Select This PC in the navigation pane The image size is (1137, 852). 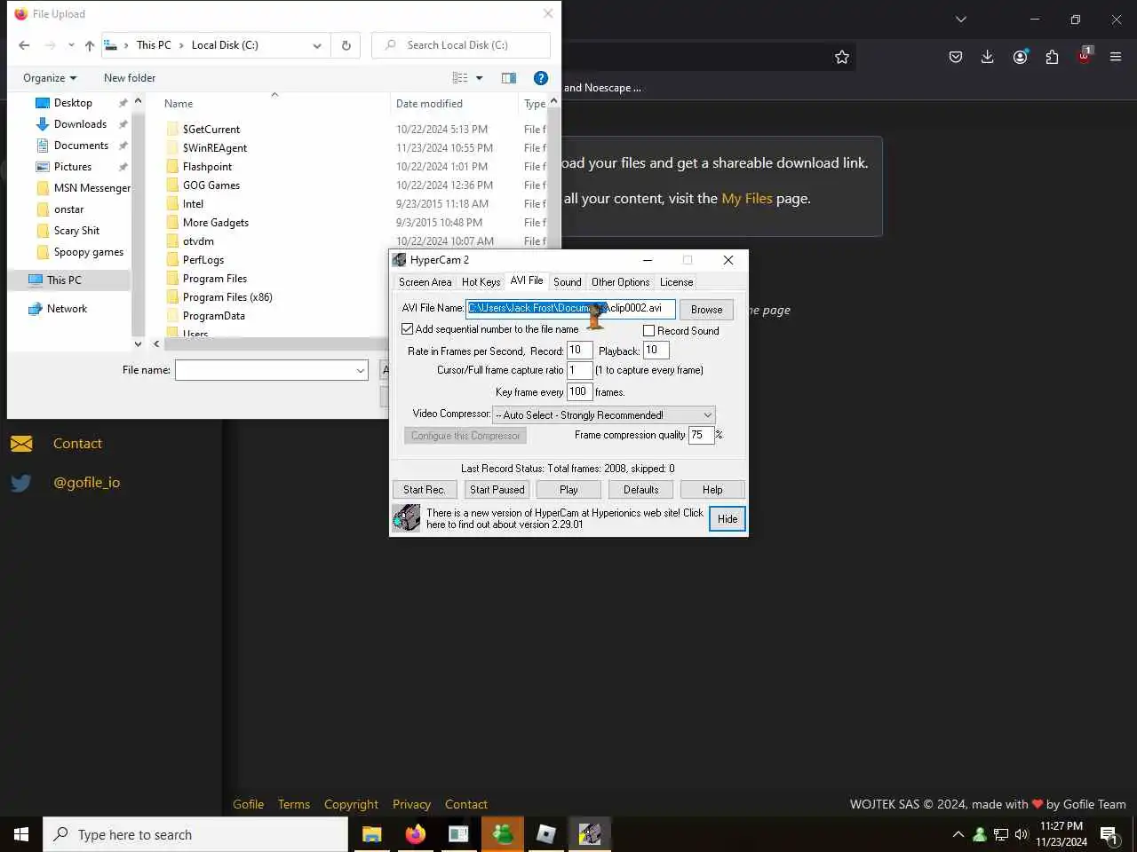(x=64, y=280)
